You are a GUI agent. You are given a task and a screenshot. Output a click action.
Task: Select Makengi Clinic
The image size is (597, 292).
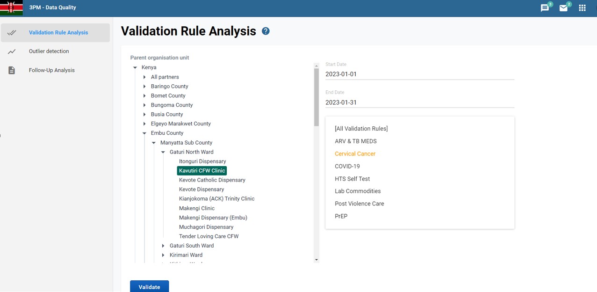(x=197, y=208)
